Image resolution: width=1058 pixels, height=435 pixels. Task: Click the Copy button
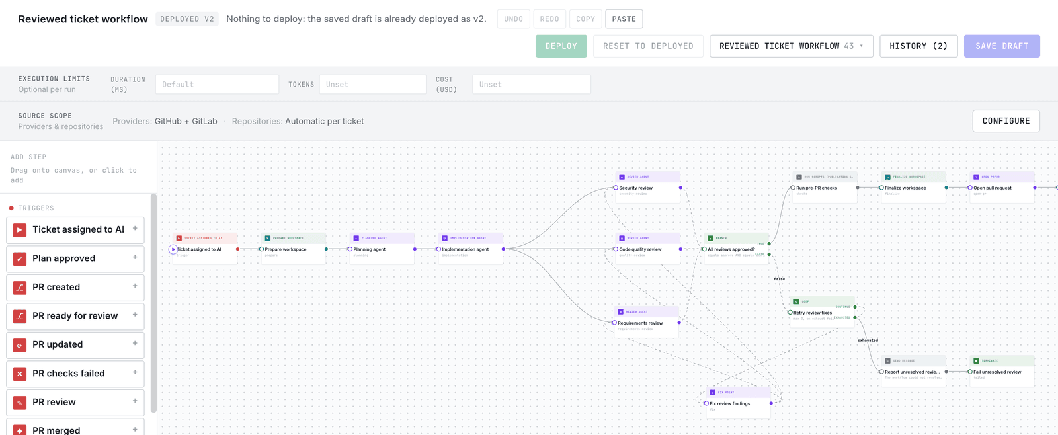(586, 19)
